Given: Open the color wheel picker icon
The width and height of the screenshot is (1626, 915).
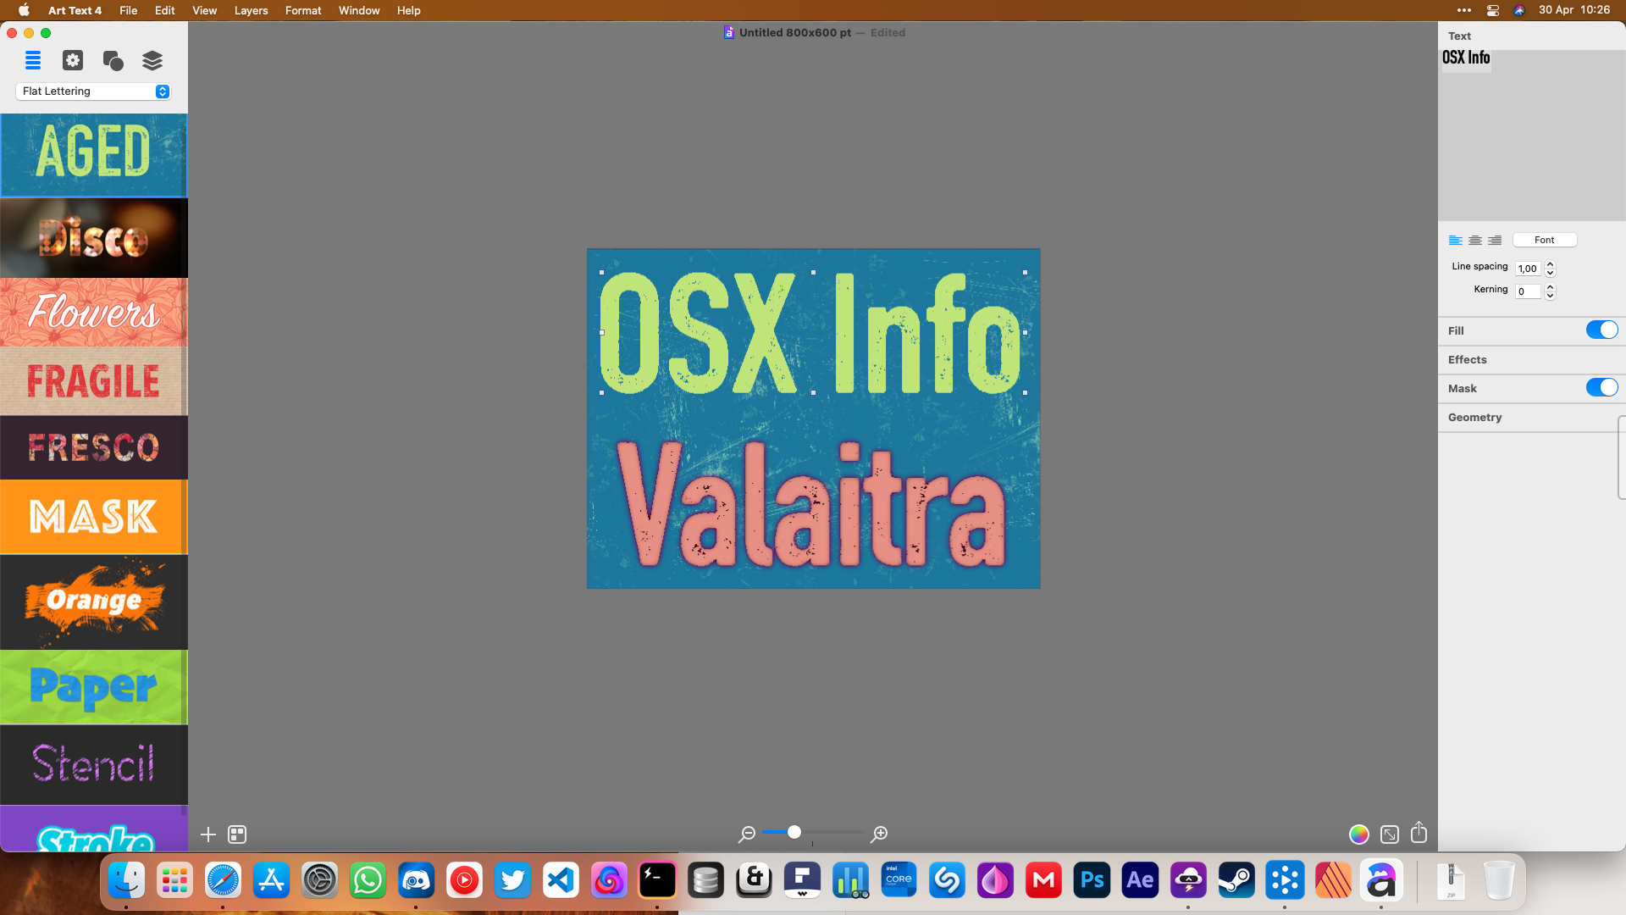Looking at the screenshot, I should click(1358, 835).
